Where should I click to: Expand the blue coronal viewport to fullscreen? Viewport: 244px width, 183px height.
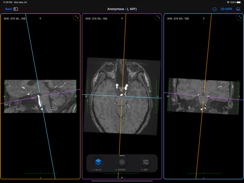[x=240, y=17]
